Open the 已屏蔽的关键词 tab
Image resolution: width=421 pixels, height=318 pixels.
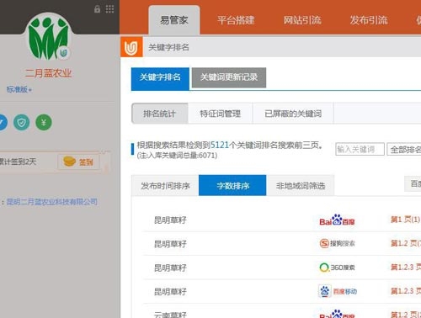(293, 114)
